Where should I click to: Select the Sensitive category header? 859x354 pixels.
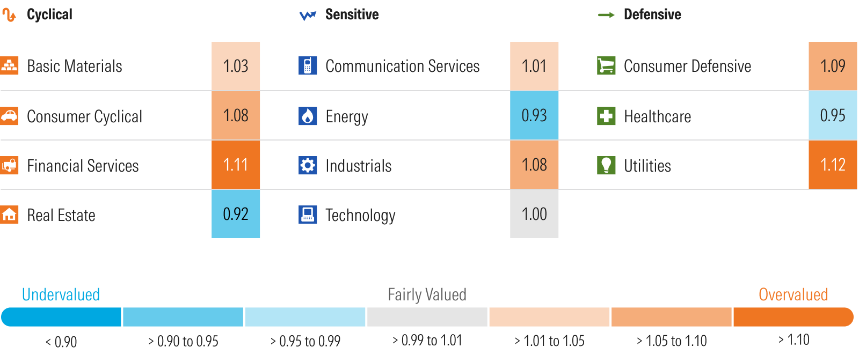click(x=352, y=14)
